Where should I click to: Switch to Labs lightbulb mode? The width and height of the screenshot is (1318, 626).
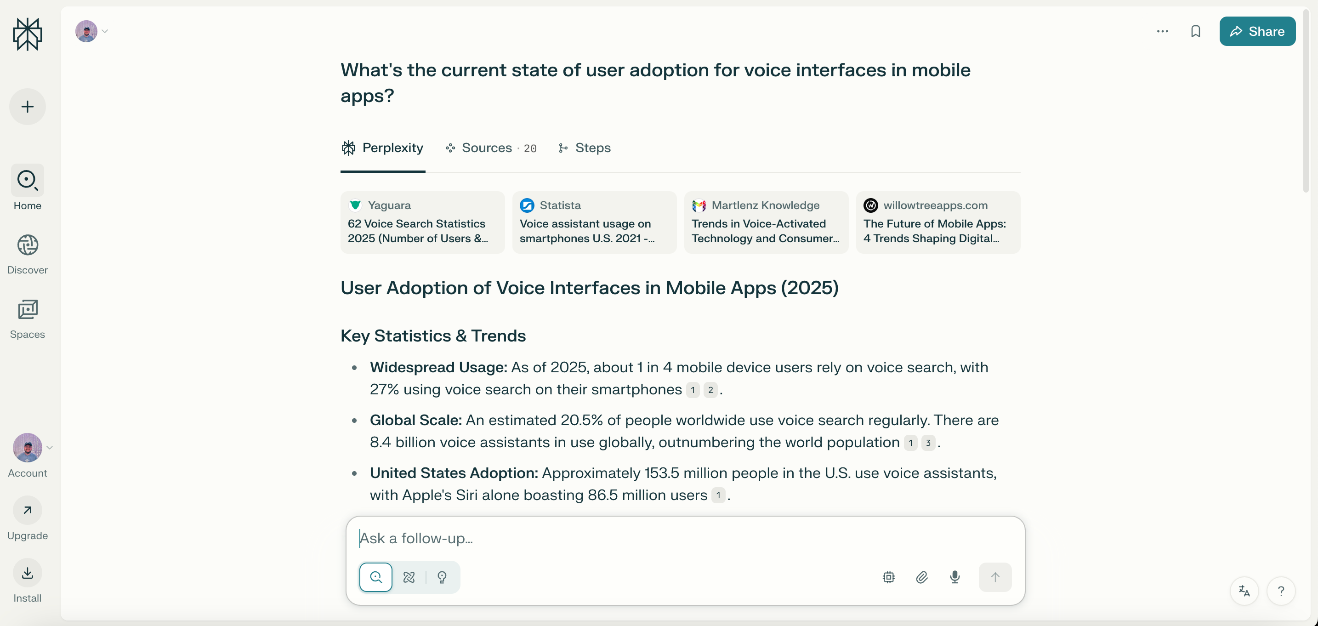442,577
